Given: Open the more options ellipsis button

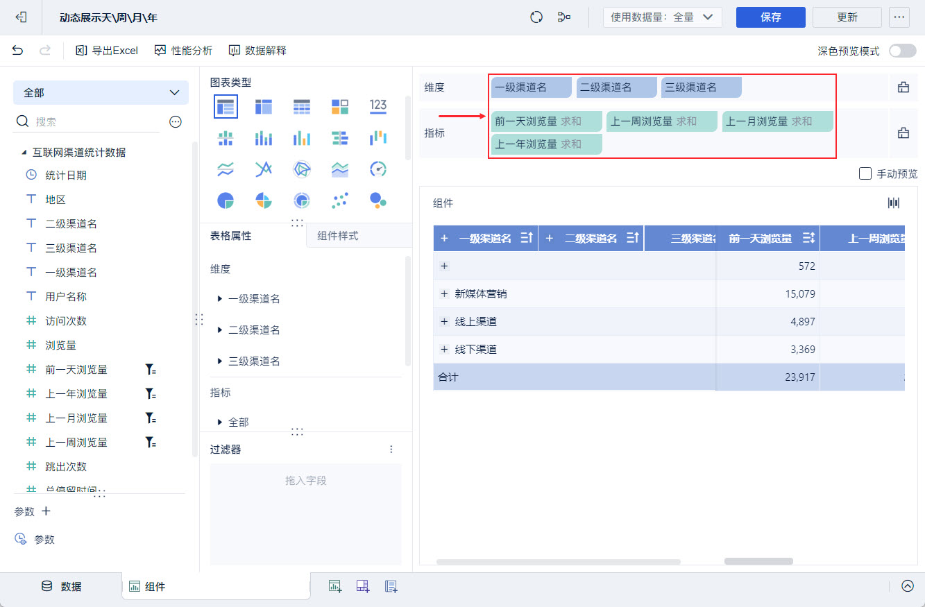Looking at the screenshot, I should (x=899, y=17).
